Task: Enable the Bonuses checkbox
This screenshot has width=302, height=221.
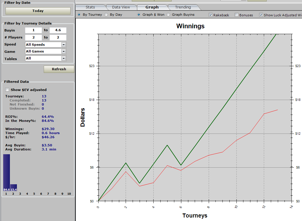Action: tap(237, 15)
